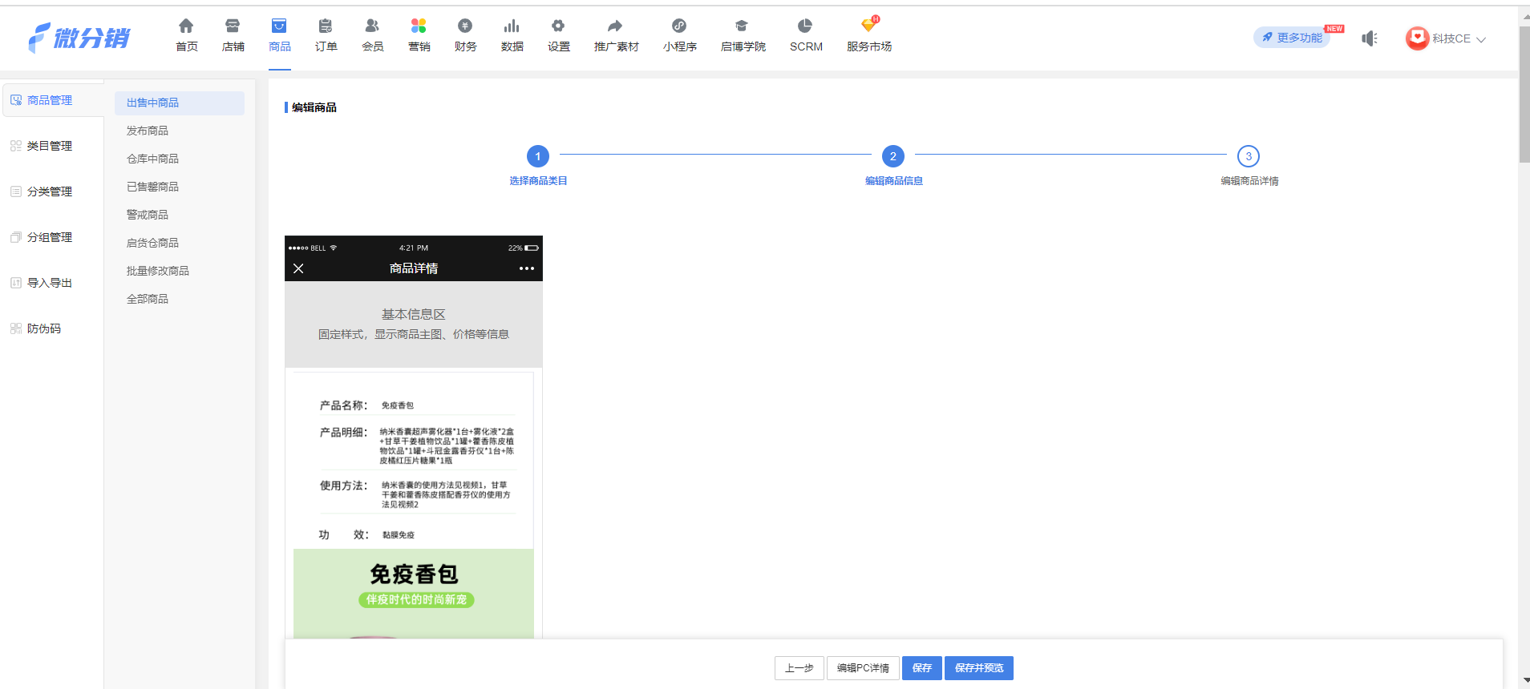Switch to 分类管理 in the left panel
Viewport: 1530px width, 689px height.
point(50,191)
